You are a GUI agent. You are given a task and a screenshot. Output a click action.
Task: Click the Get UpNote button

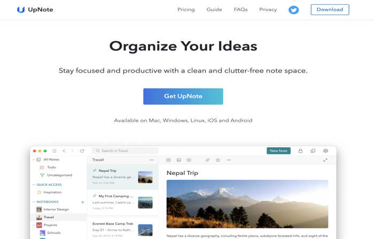[x=183, y=97]
